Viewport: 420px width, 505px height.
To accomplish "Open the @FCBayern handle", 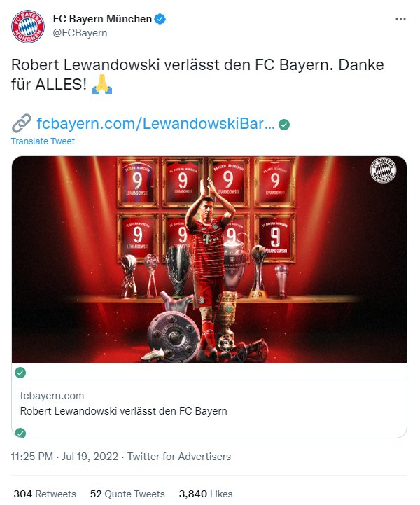I will (80, 33).
